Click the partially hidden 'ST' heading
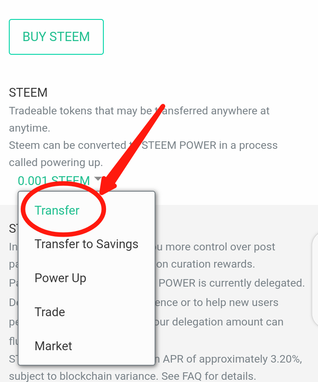 [13, 228]
